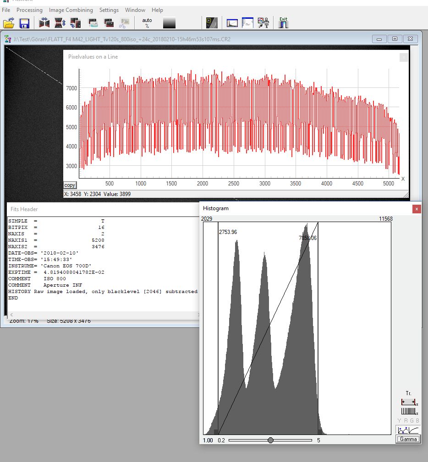Click the copy button under the plot
This screenshot has width=428, height=462.
(70, 185)
